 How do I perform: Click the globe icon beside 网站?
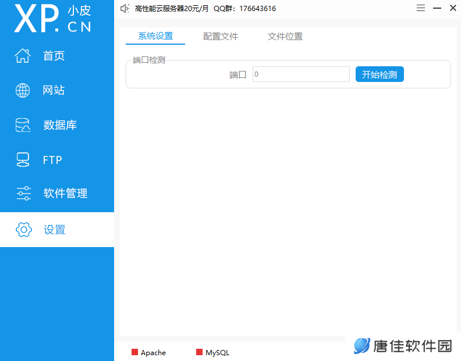pyautogui.click(x=23, y=90)
